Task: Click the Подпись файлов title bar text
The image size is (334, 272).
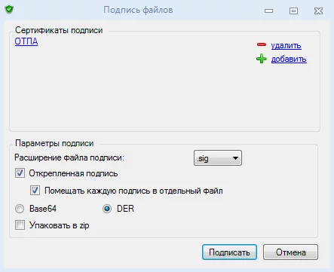Action: coord(138,10)
